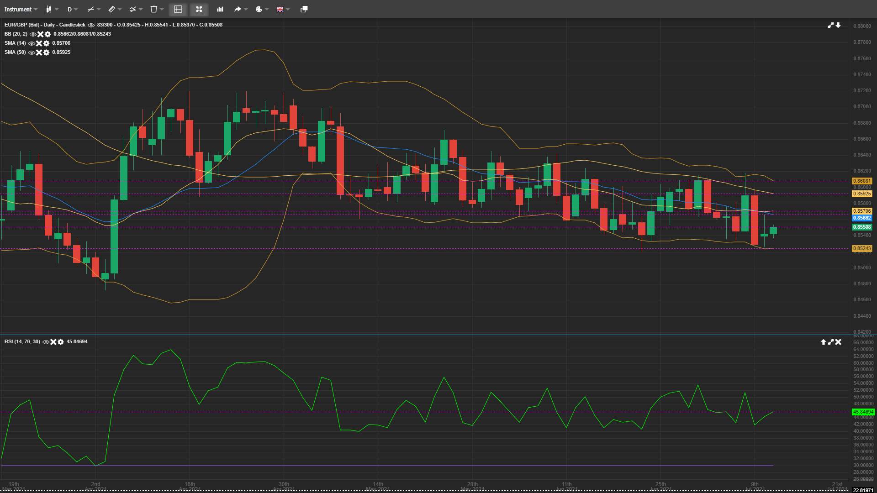This screenshot has width=877, height=493.
Task: Open the candlestick chart type dropdown
Action: [x=57, y=9]
